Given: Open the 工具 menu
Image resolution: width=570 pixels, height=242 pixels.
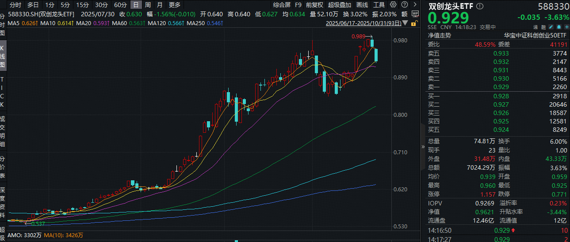Looking at the screenshot, I should tap(379, 5).
